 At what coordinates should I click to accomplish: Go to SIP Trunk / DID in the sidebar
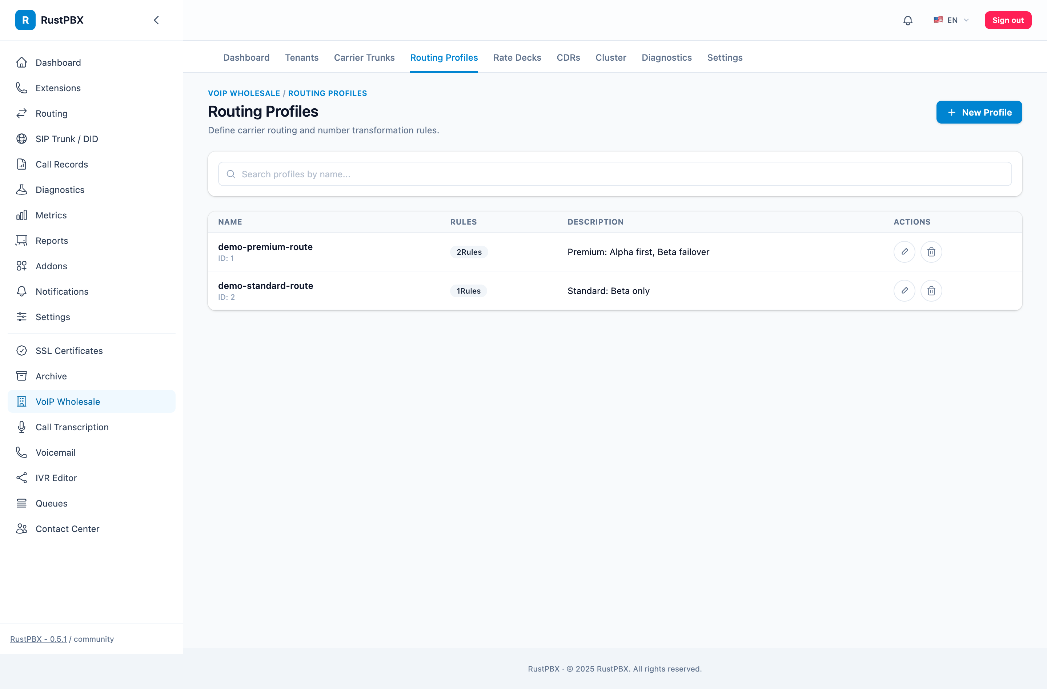tap(92, 139)
